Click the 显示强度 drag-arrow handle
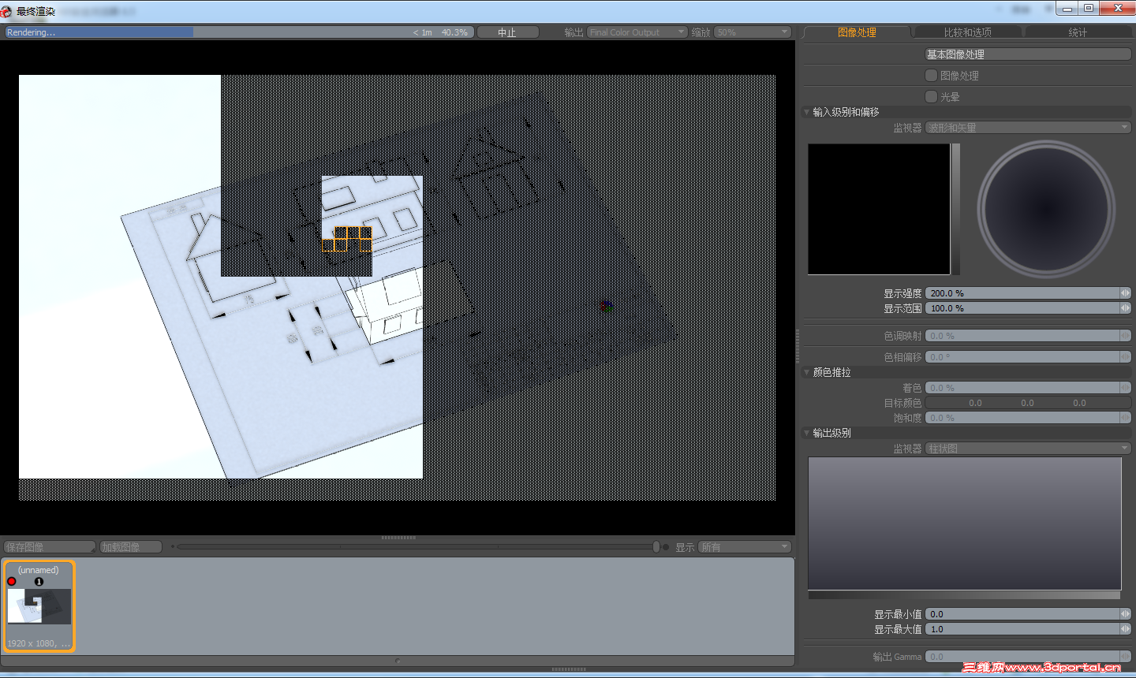This screenshot has width=1136, height=678. [x=1126, y=293]
